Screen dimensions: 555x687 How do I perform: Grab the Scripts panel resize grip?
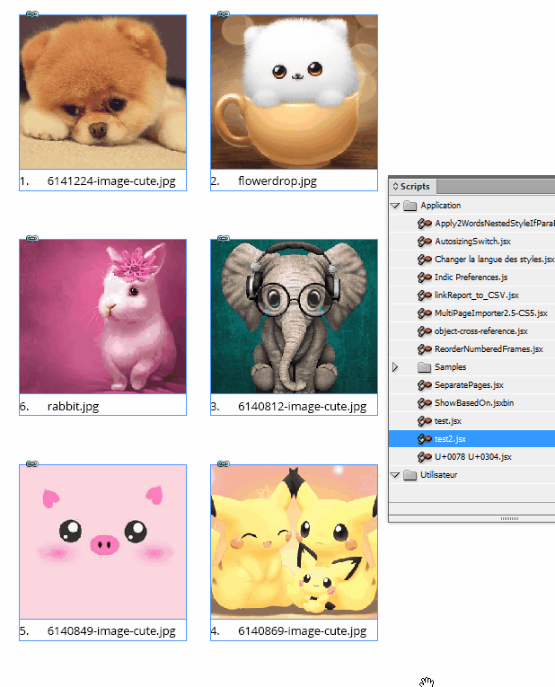click(x=509, y=519)
